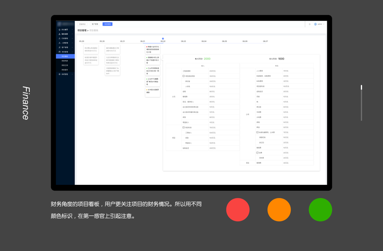Select the 05.30 date on the timeline
383x251 pixels.
coord(102,41)
